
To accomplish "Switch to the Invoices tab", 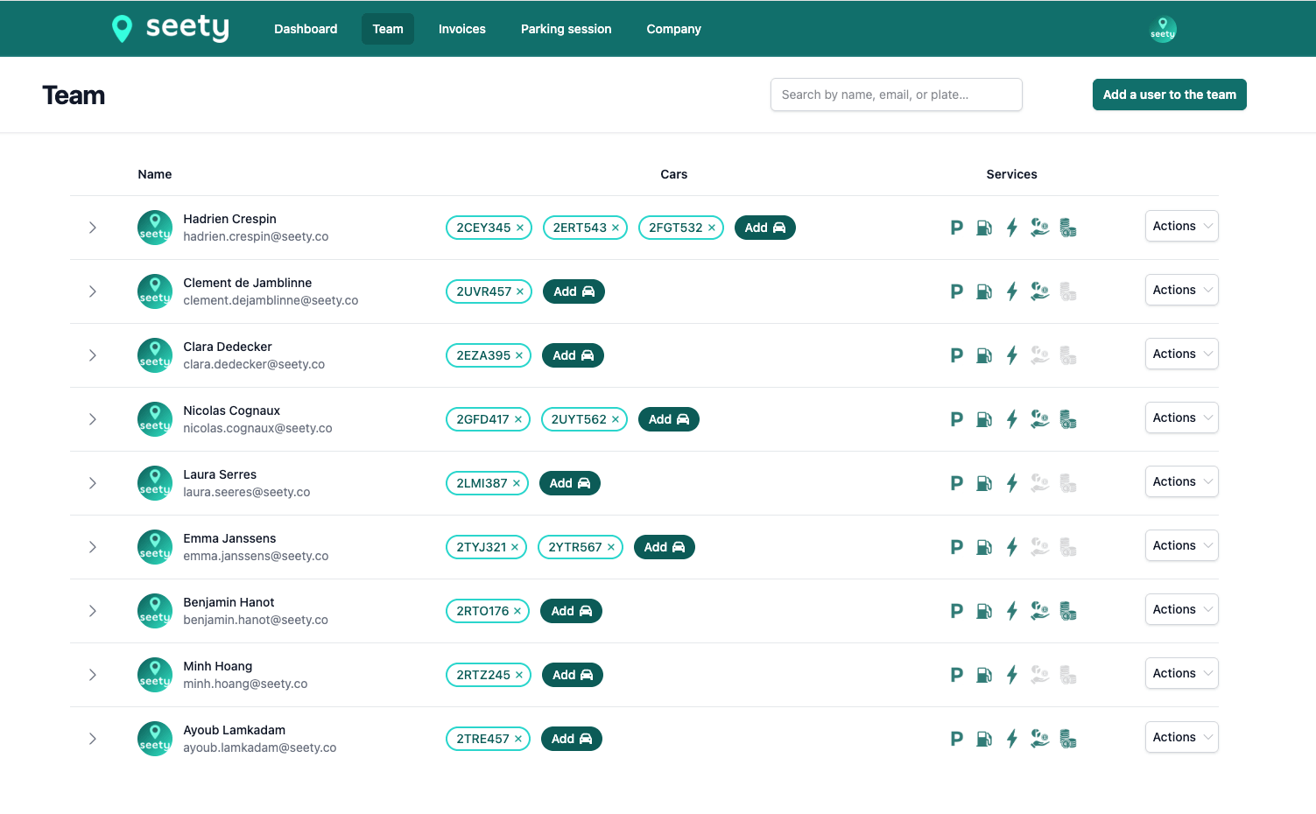I will coord(461,29).
